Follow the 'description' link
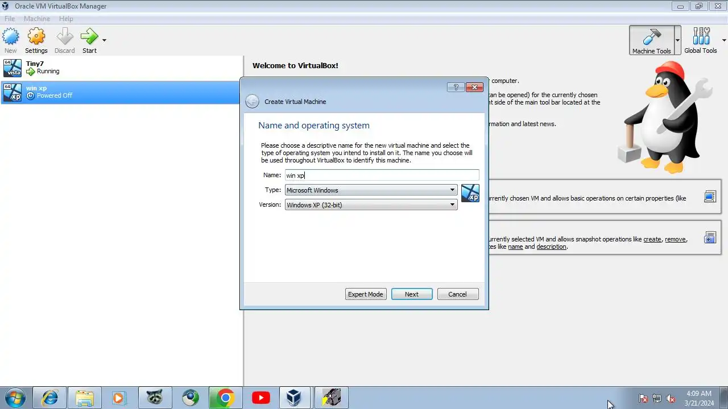Screen dimensions: 728x409 pos(551,247)
